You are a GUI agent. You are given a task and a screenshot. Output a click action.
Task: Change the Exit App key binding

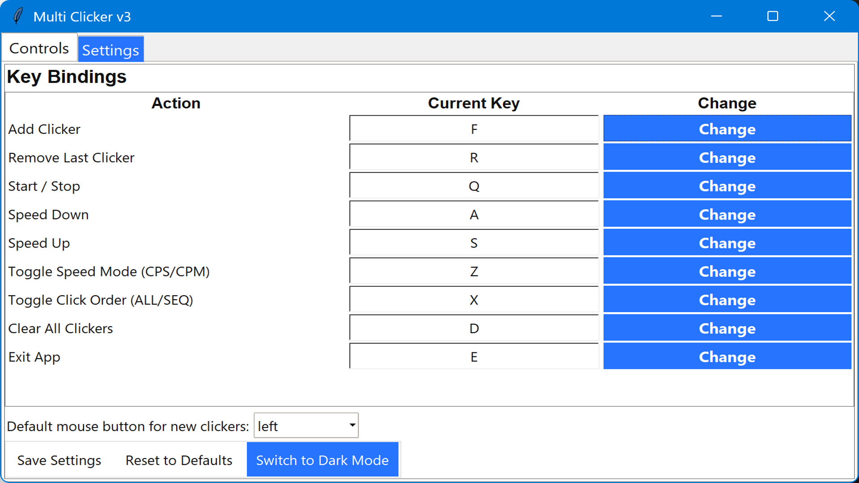pyautogui.click(x=726, y=357)
